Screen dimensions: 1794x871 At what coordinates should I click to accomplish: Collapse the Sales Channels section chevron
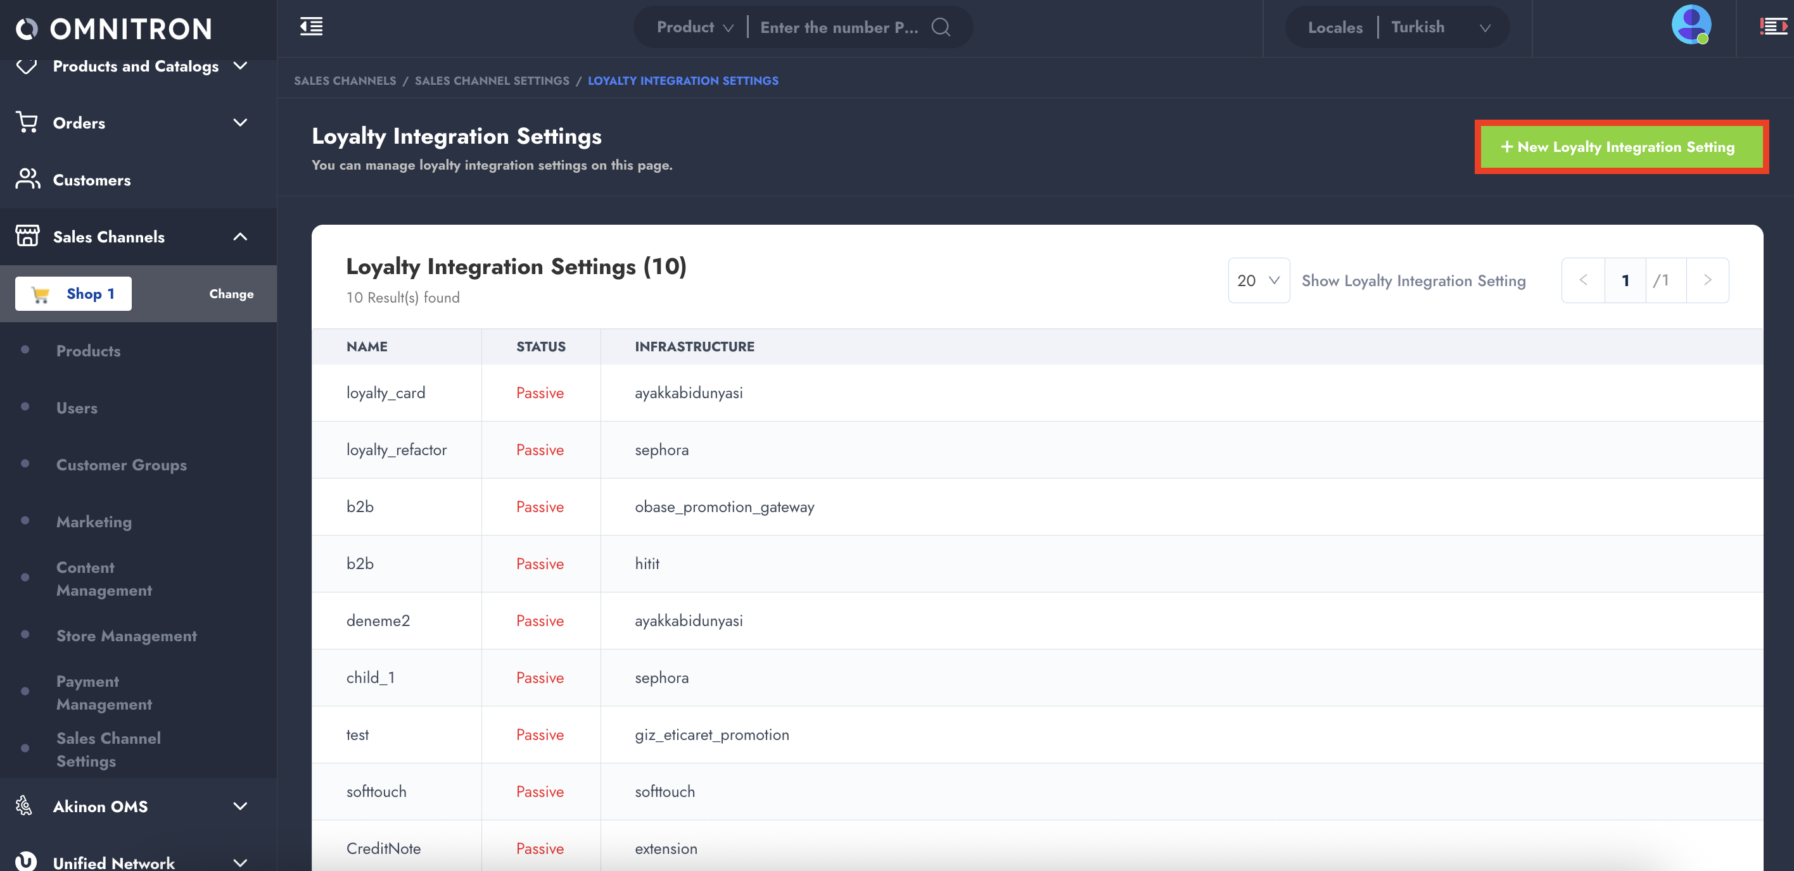click(x=240, y=237)
